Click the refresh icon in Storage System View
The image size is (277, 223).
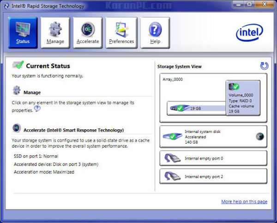(264, 66)
